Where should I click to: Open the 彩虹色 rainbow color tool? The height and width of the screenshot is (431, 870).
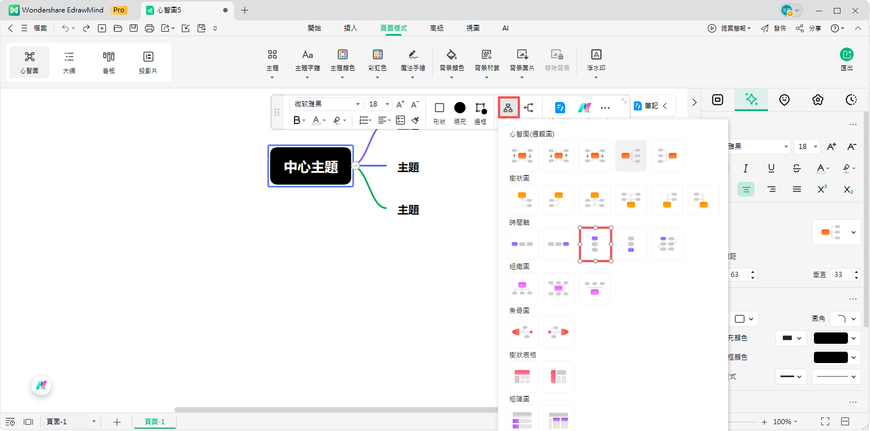point(377,61)
